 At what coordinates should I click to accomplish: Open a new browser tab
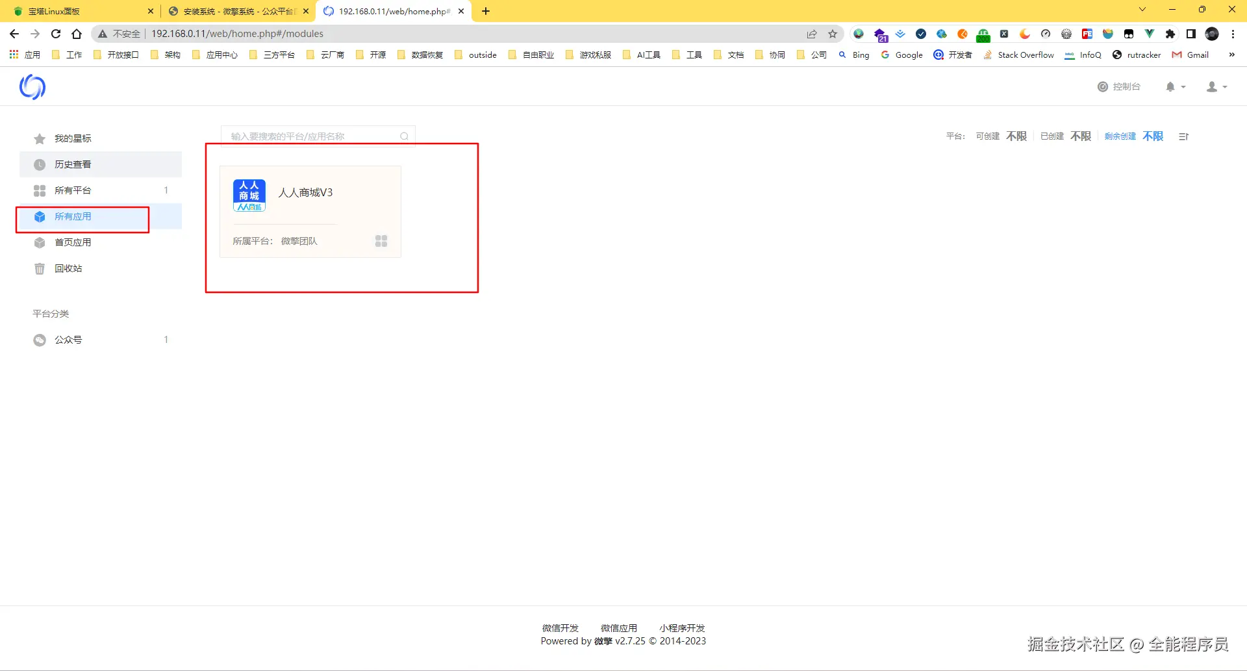486,11
